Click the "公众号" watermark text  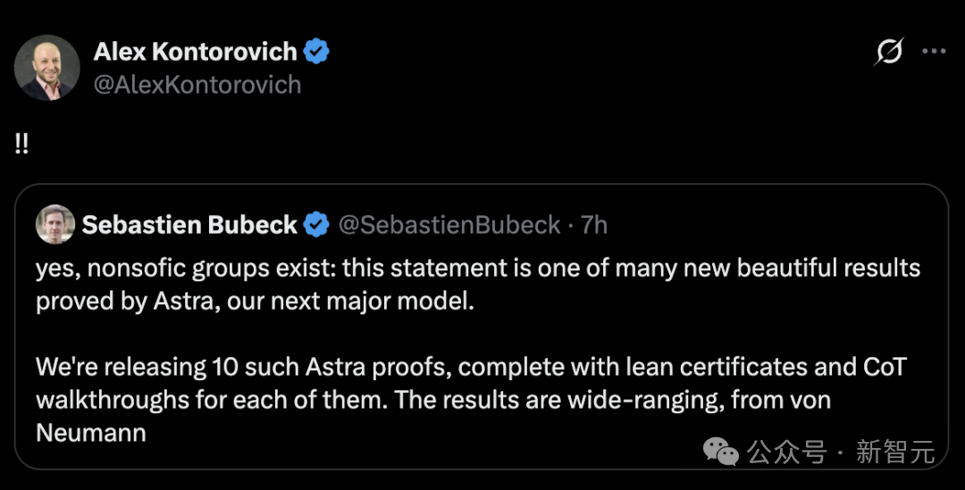787,453
